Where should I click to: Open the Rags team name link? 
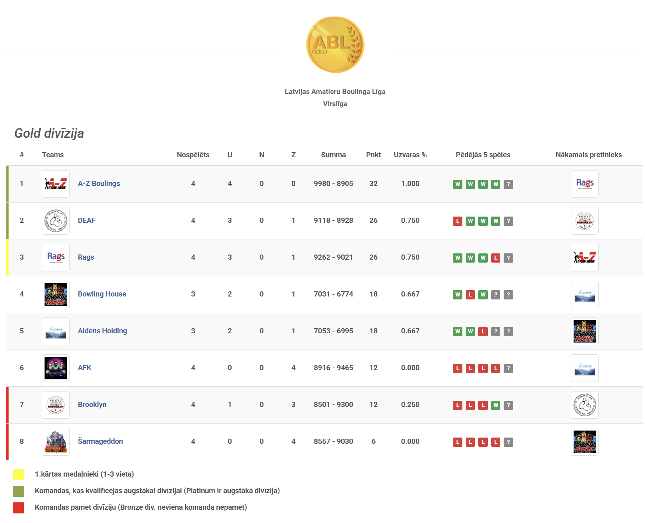click(x=86, y=257)
